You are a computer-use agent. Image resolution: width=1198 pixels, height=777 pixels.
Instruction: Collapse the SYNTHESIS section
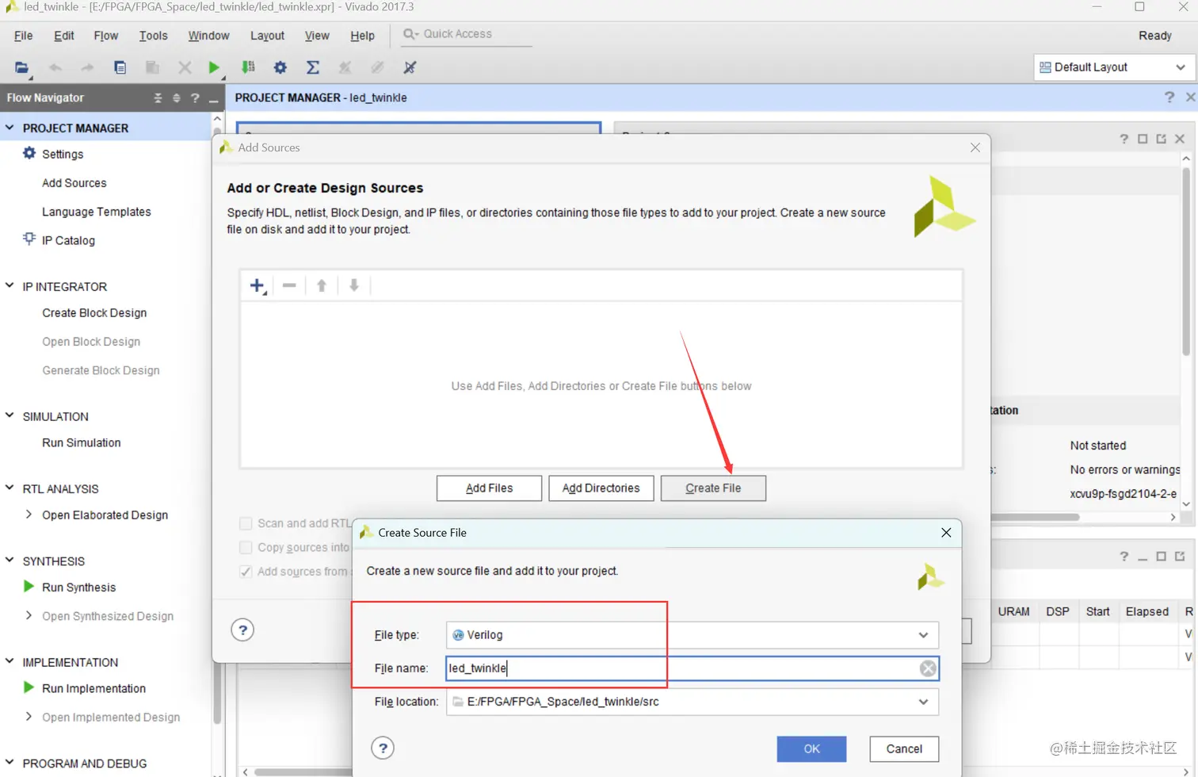click(10, 561)
